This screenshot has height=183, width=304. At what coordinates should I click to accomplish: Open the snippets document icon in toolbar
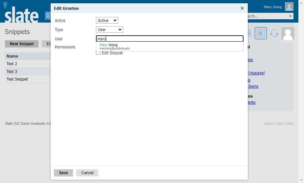[x=261, y=33]
